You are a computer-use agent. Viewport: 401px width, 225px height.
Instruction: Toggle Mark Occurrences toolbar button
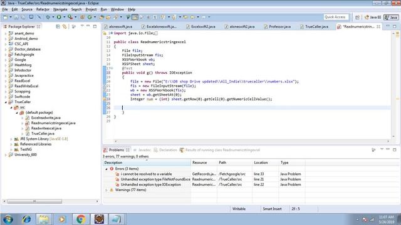click(x=135, y=17)
